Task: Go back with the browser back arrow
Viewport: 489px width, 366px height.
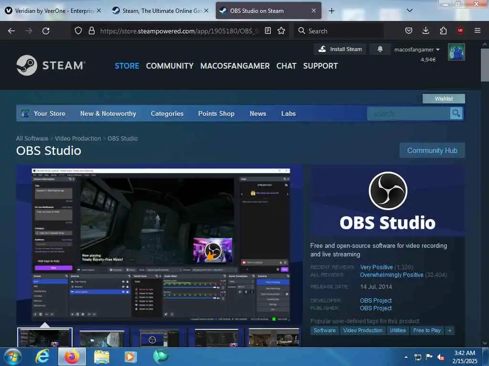Action: [11, 31]
